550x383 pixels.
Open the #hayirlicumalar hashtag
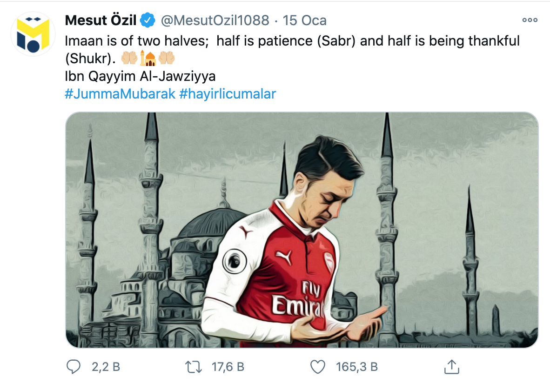coord(228,94)
